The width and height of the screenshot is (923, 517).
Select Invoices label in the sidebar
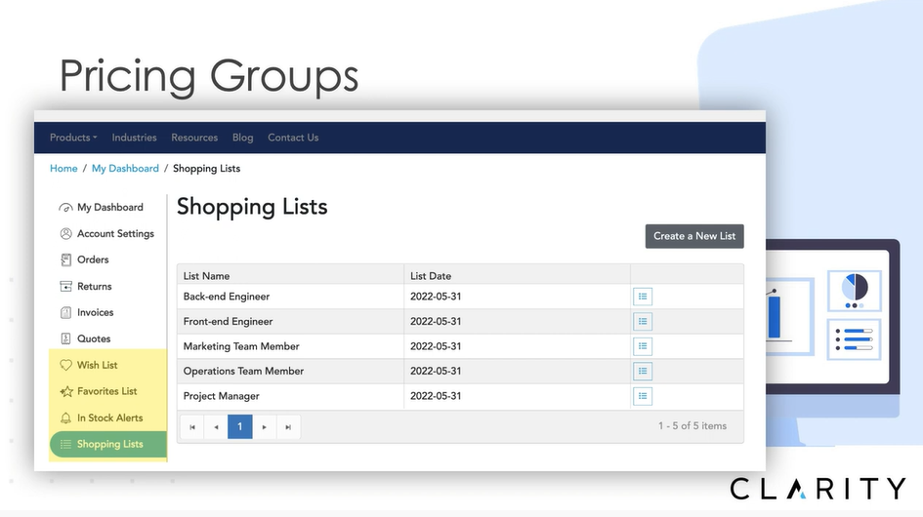tap(96, 312)
